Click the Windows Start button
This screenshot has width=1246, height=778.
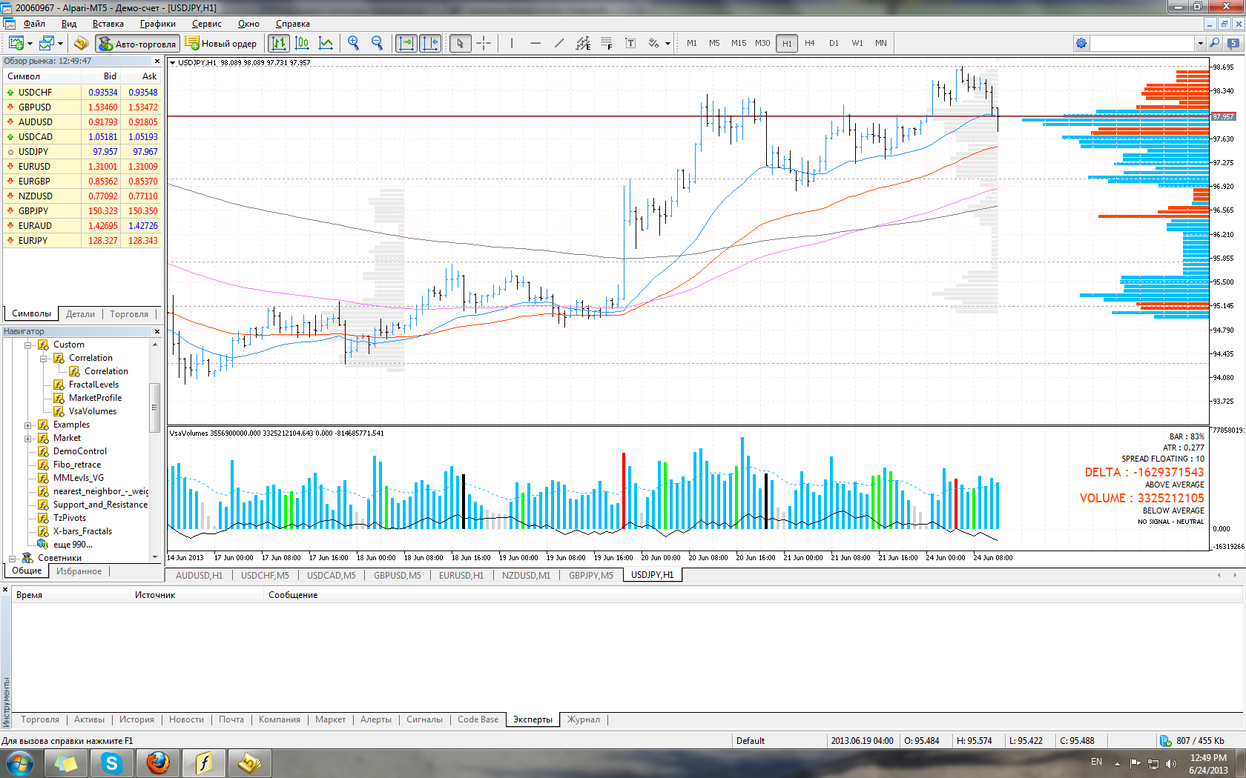(19, 762)
